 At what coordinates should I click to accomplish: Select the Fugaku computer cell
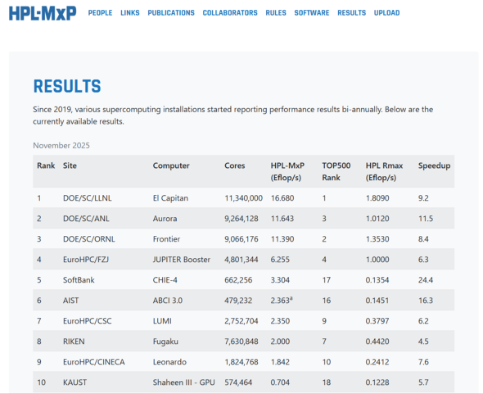(165, 342)
